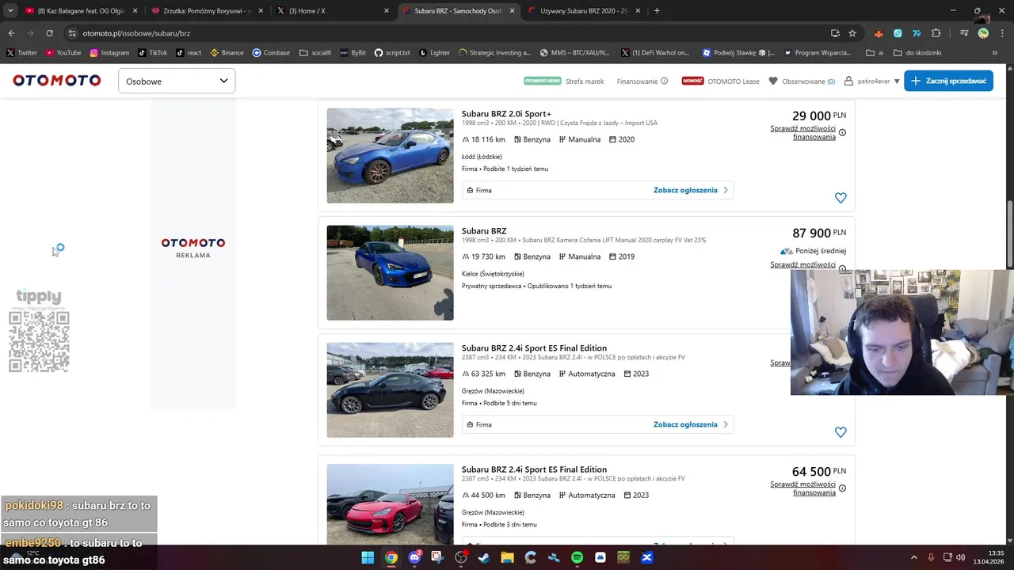
Task: Open the red Subaru BRZ 2.4i photo
Action: pyautogui.click(x=390, y=504)
